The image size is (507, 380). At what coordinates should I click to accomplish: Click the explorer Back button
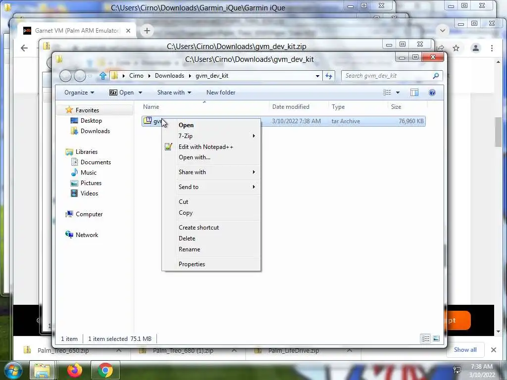(65, 76)
